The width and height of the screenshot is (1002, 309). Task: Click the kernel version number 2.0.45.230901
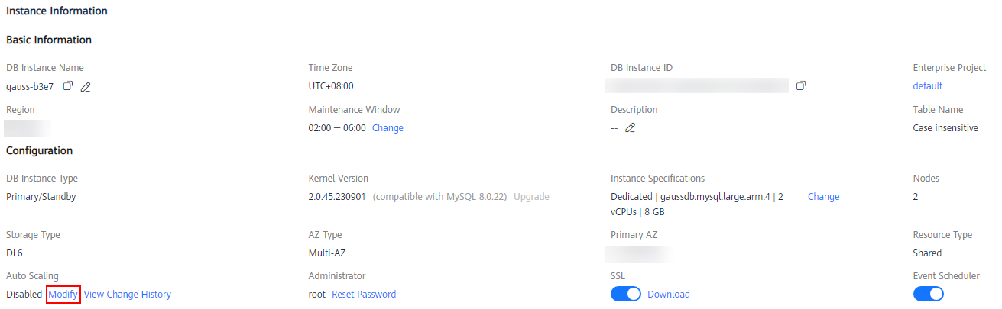[x=338, y=197]
